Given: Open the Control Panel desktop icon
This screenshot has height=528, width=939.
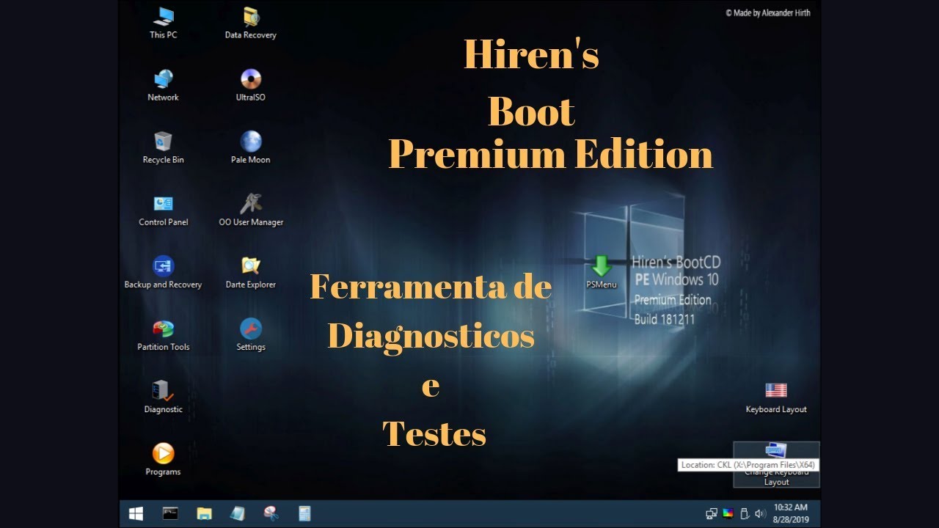Looking at the screenshot, I should 163,210.
